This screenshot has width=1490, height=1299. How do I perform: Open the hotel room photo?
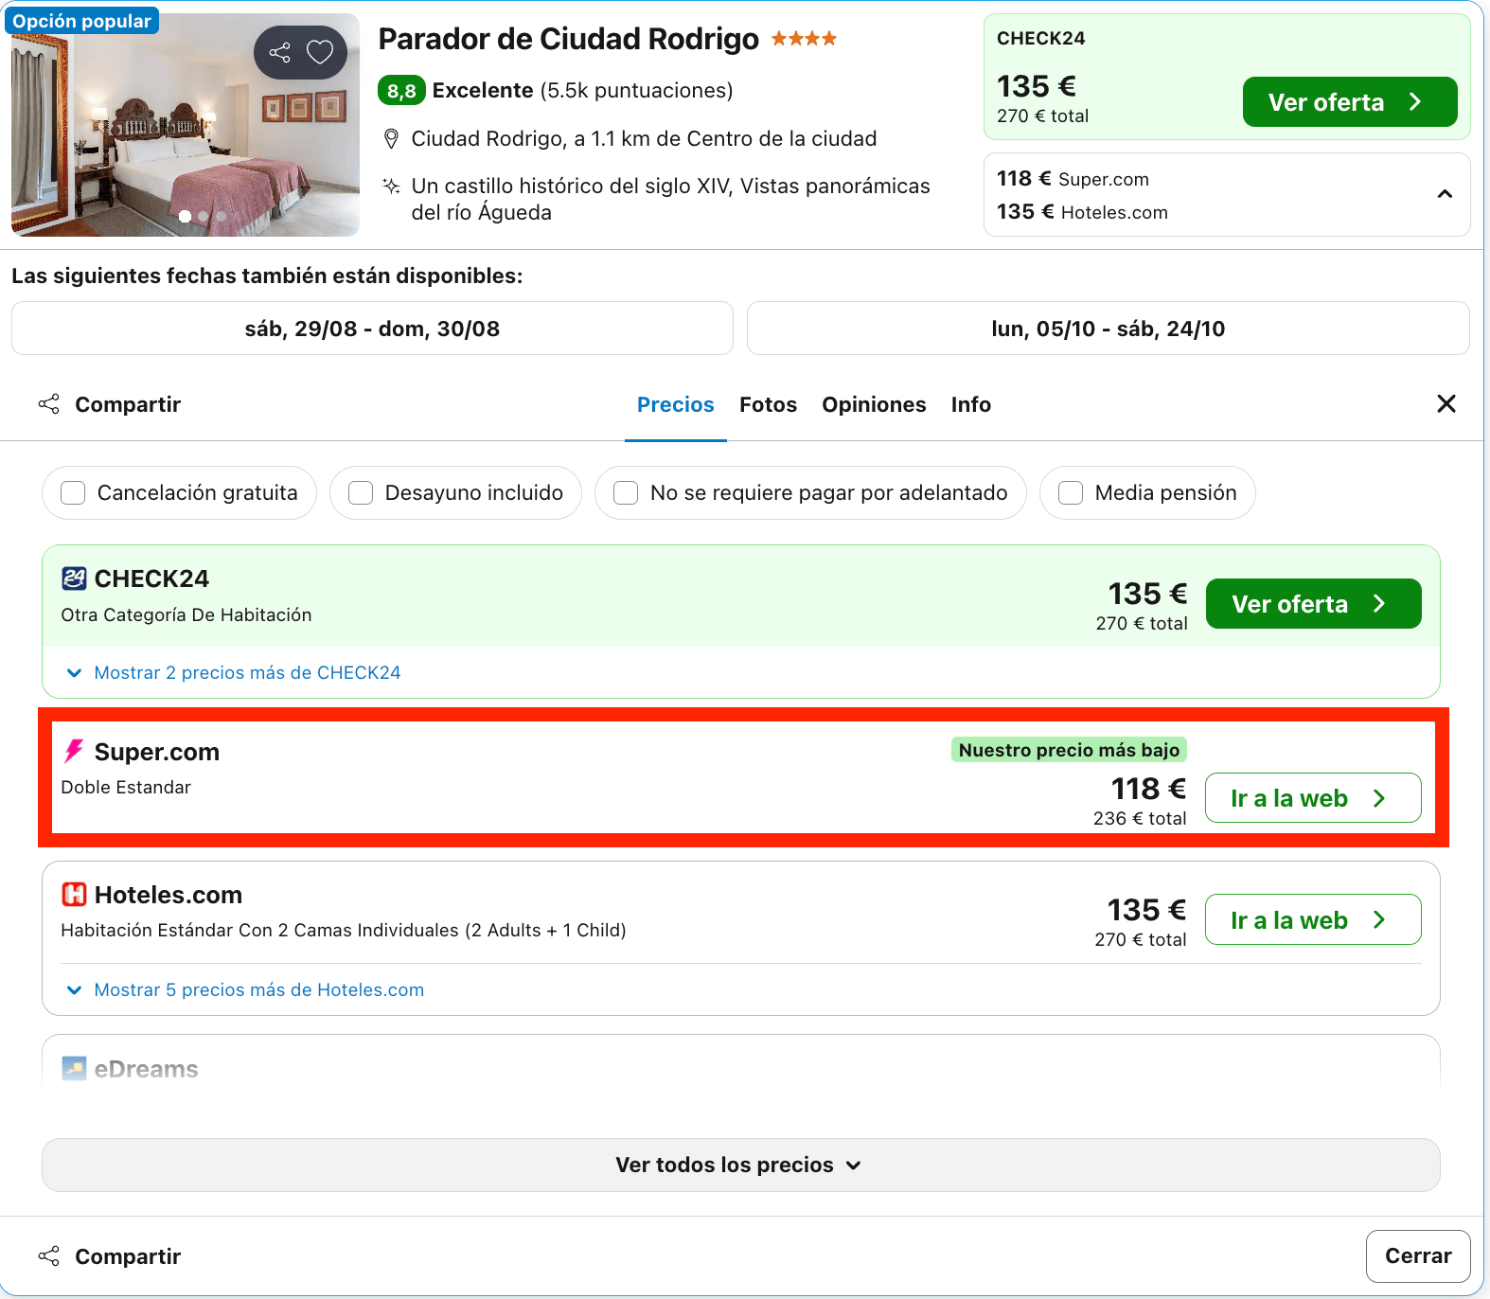186,125
